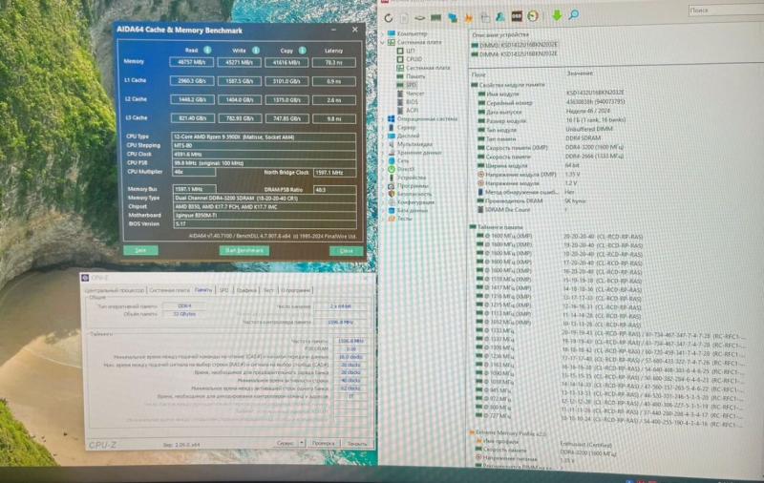The height and width of the screenshot is (483, 764).
Task: Expand Дисплей node in AIDA64 tree
Action: click(x=383, y=136)
